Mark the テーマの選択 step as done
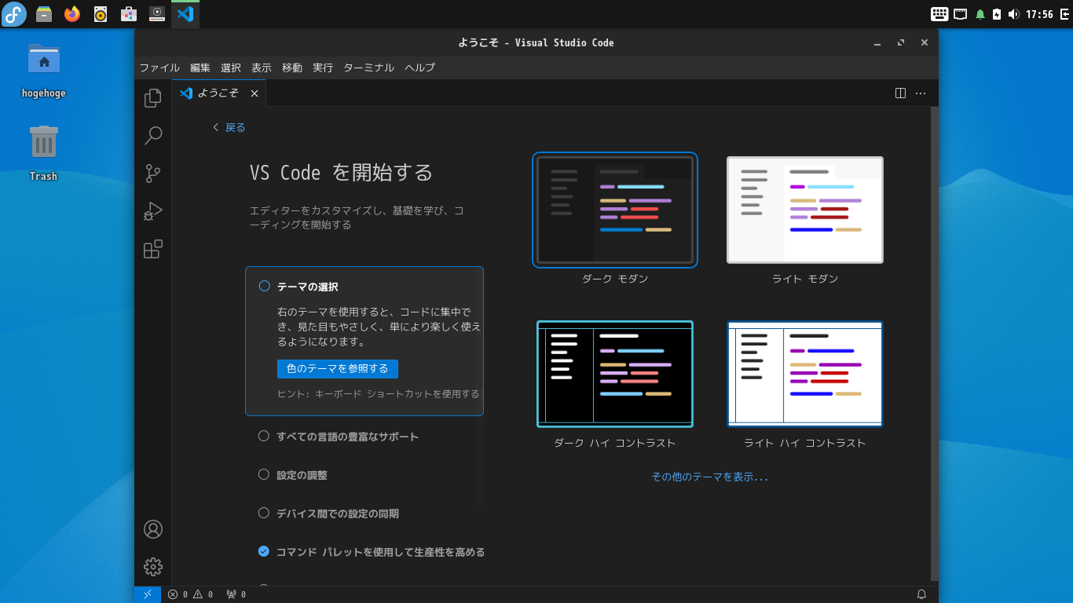Screen dimensions: 1073x603 coord(264,287)
